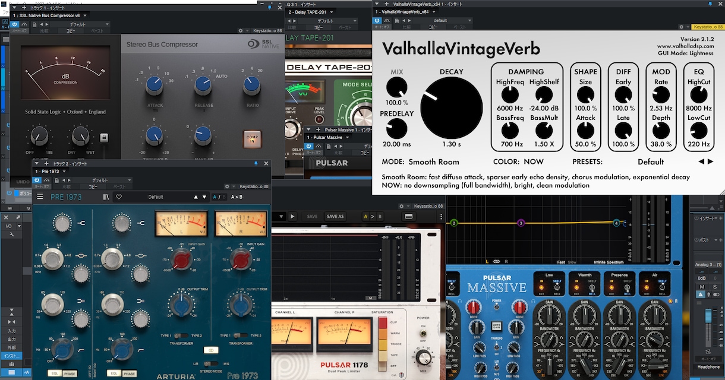
Task: Open デフォルト preset dropdown in SSL window
Action: click(x=79, y=24)
